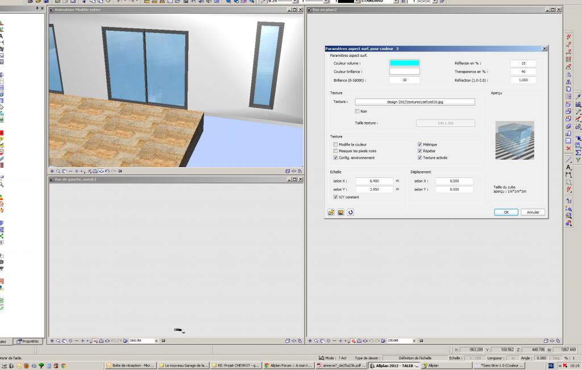Click zoom magnifier icon in Vue en plan window

(x=316, y=340)
